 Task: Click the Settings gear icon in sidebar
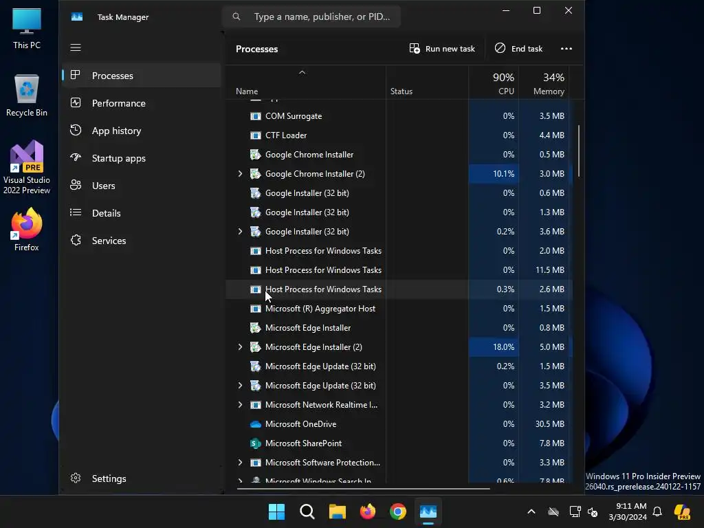point(76,478)
